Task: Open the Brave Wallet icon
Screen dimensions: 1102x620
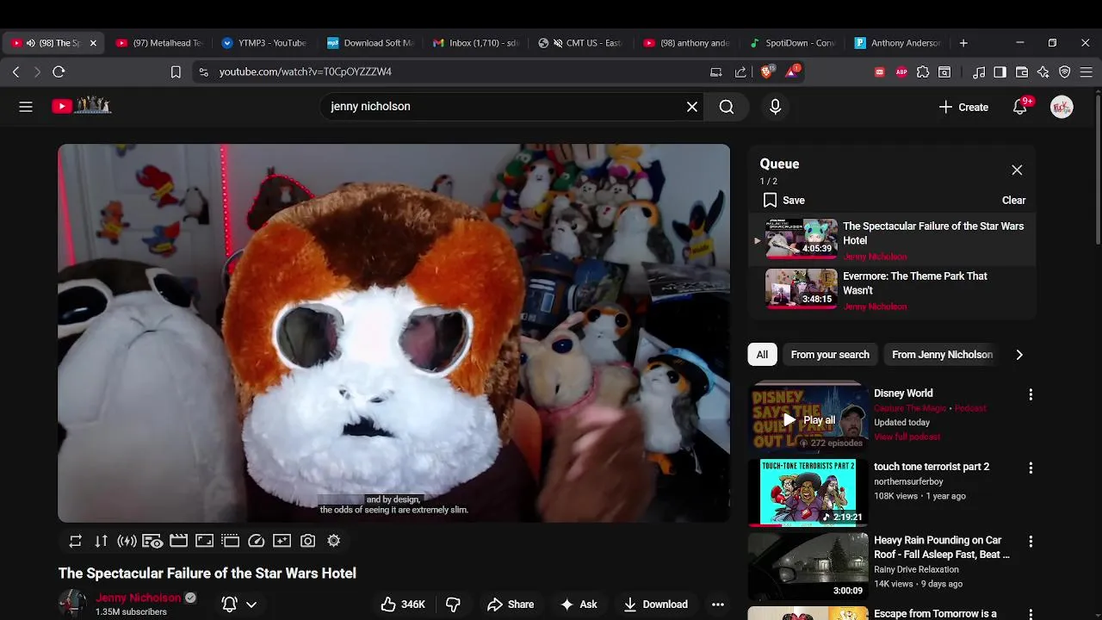Action: pos(1022,72)
